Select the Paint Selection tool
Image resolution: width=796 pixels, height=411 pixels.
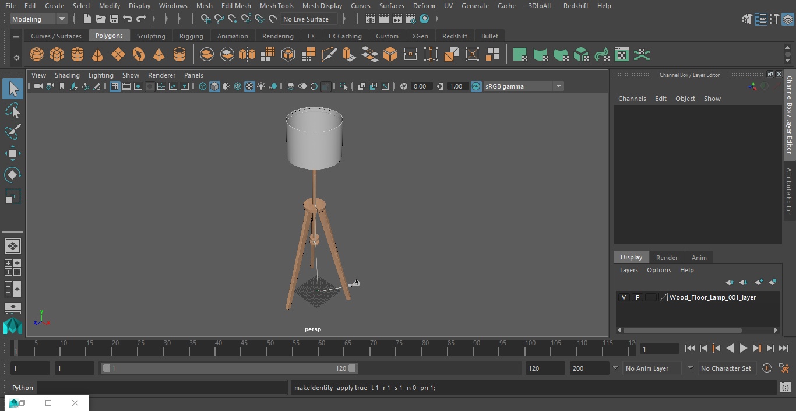click(x=13, y=132)
